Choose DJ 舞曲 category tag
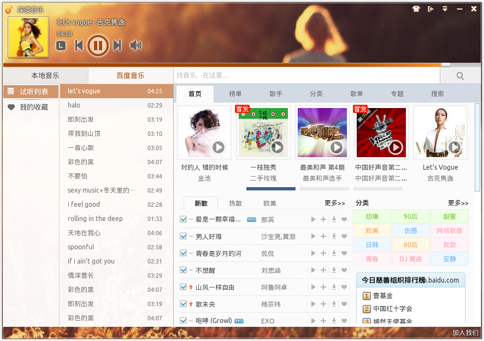The image size is (484, 341). pyautogui.click(x=411, y=259)
